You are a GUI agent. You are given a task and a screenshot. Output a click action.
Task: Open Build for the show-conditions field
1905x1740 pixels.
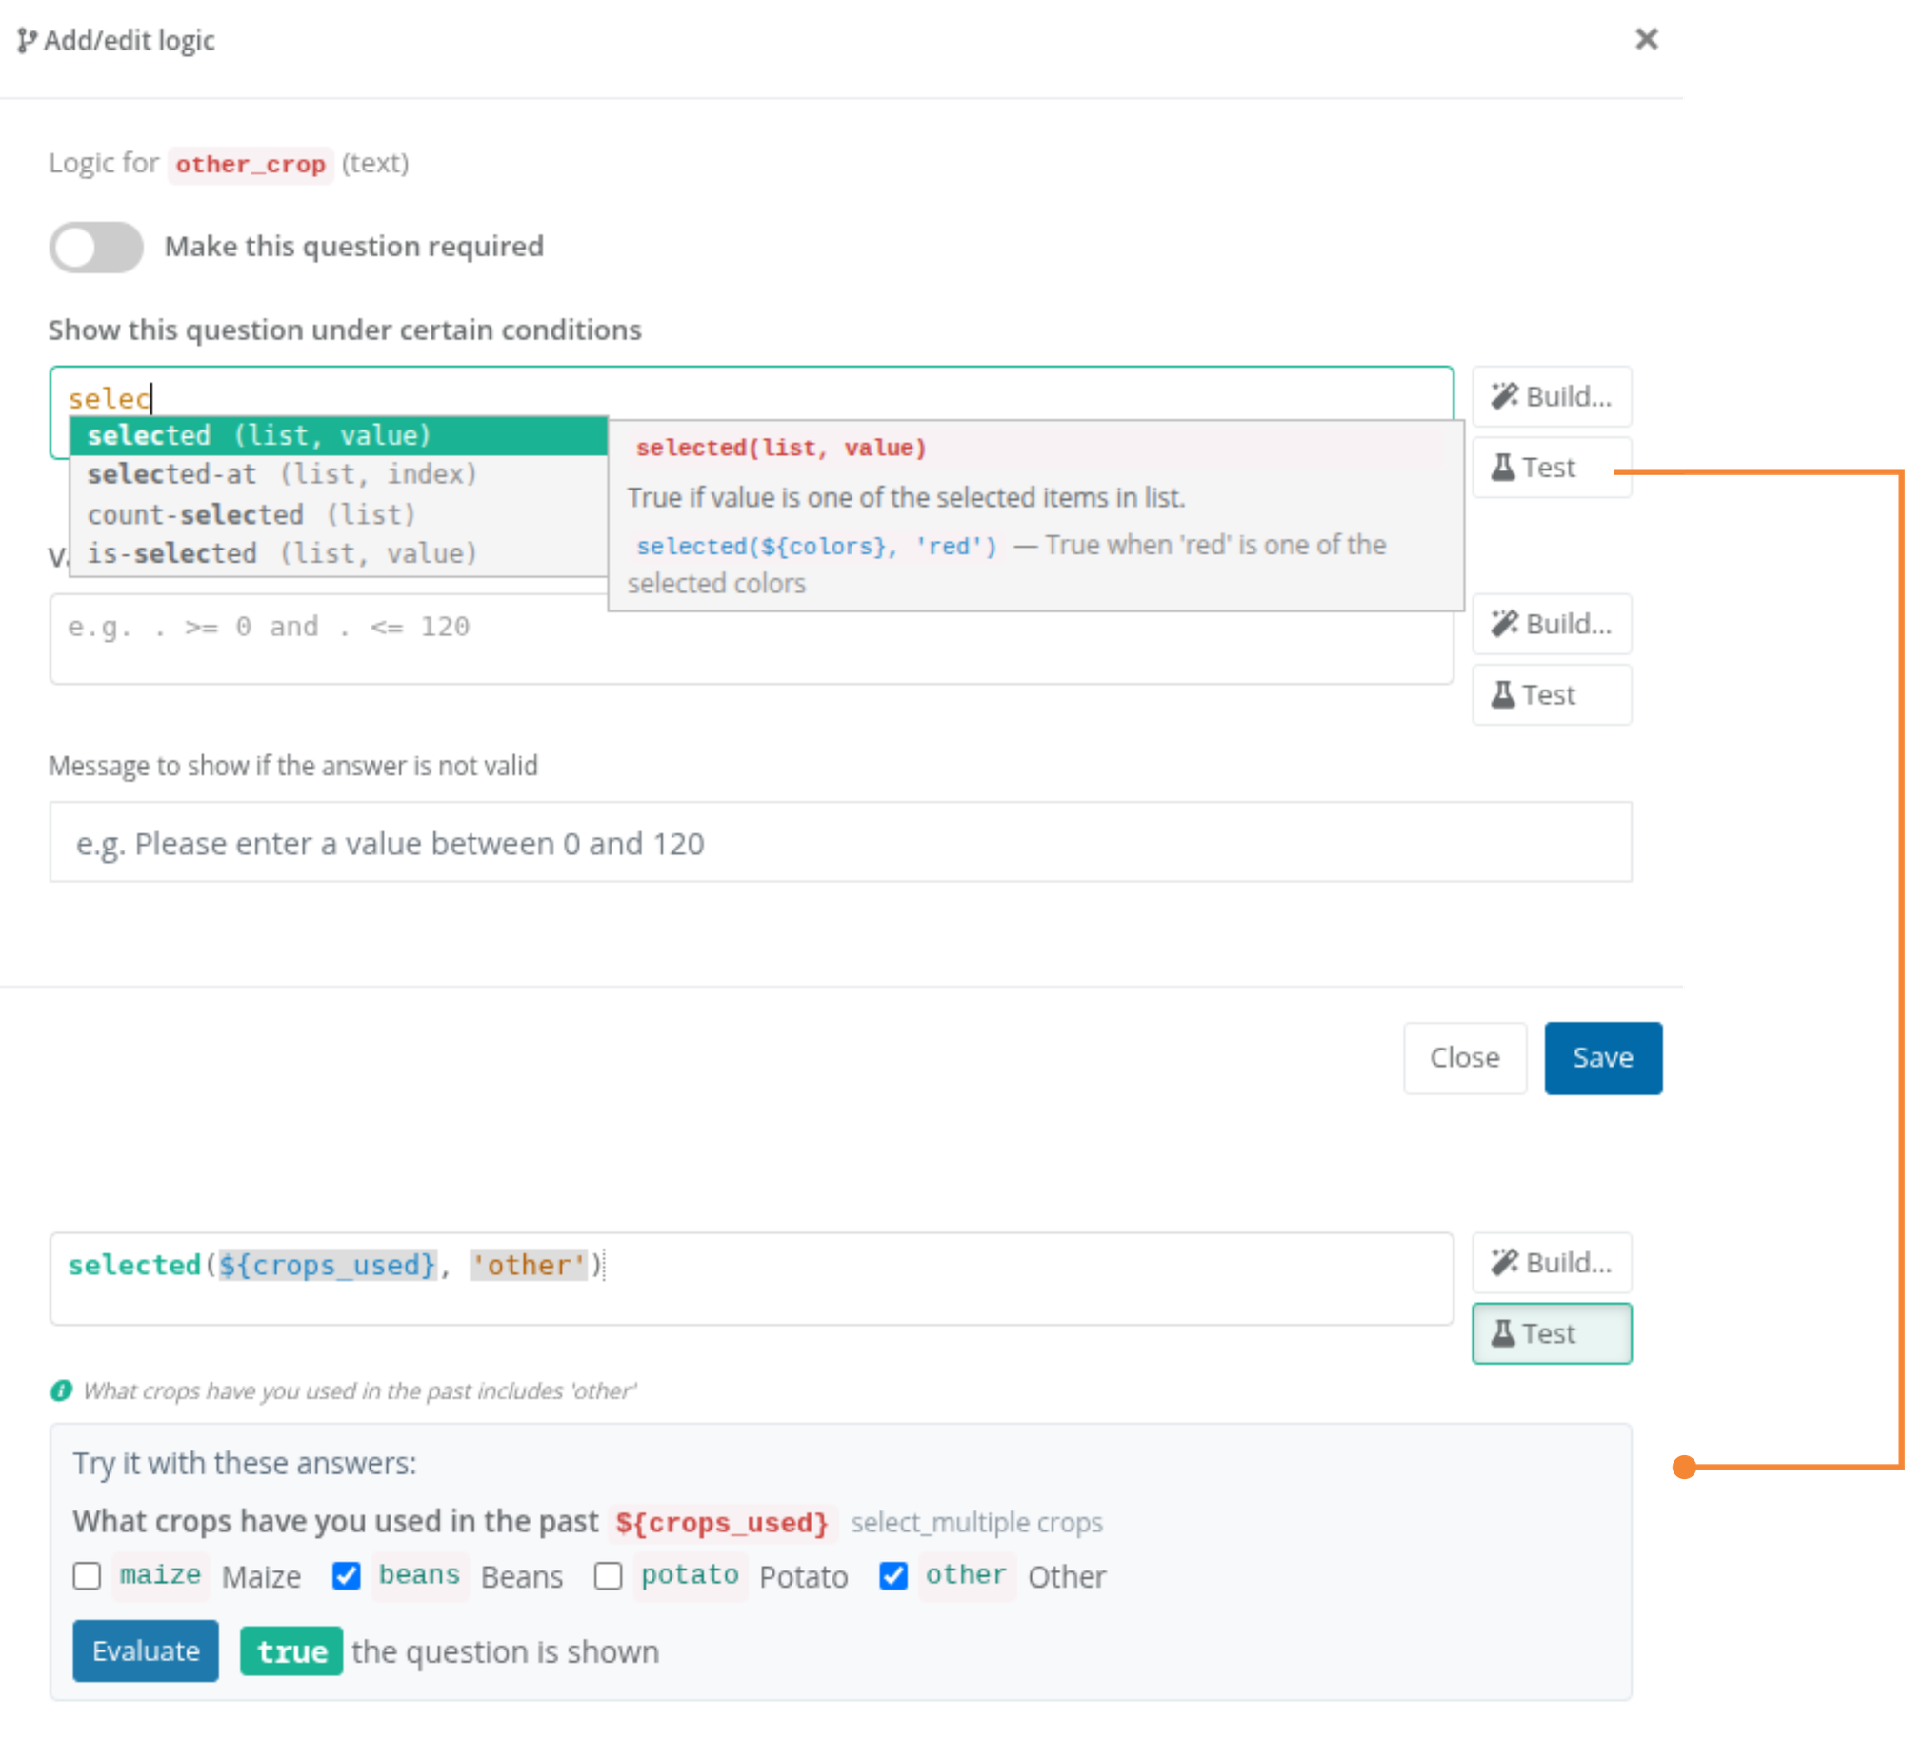point(1551,396)
